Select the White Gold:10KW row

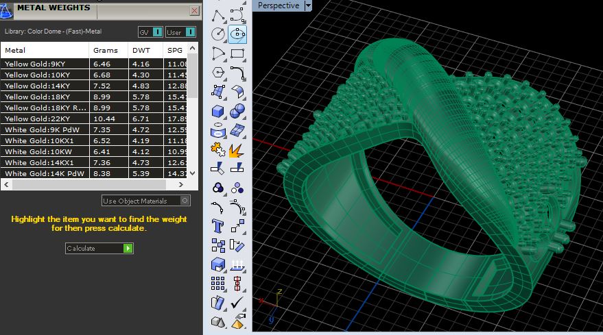coord(94,151)
